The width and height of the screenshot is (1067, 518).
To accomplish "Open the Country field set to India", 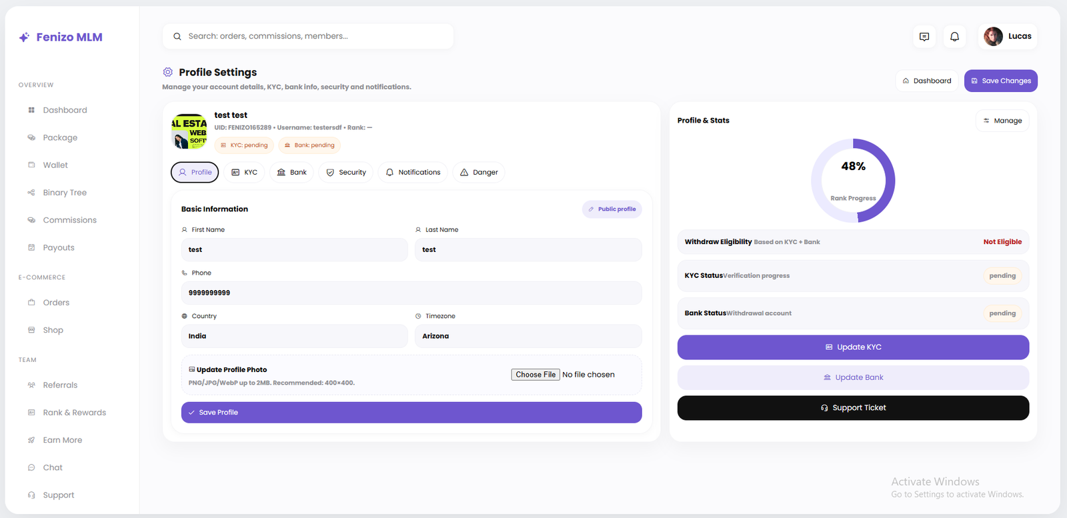I will (x=294, y=336).
